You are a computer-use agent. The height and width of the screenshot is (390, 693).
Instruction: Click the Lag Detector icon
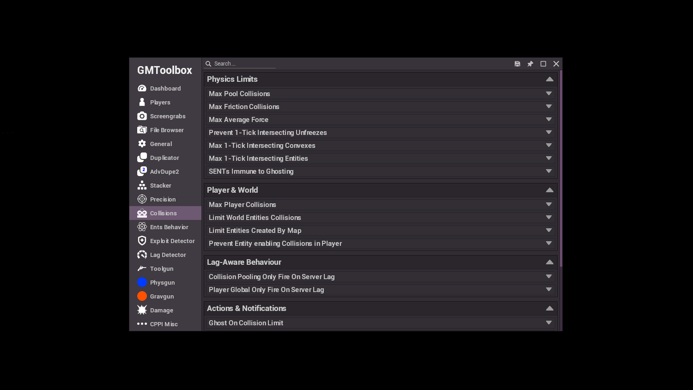tap(142, 255)
